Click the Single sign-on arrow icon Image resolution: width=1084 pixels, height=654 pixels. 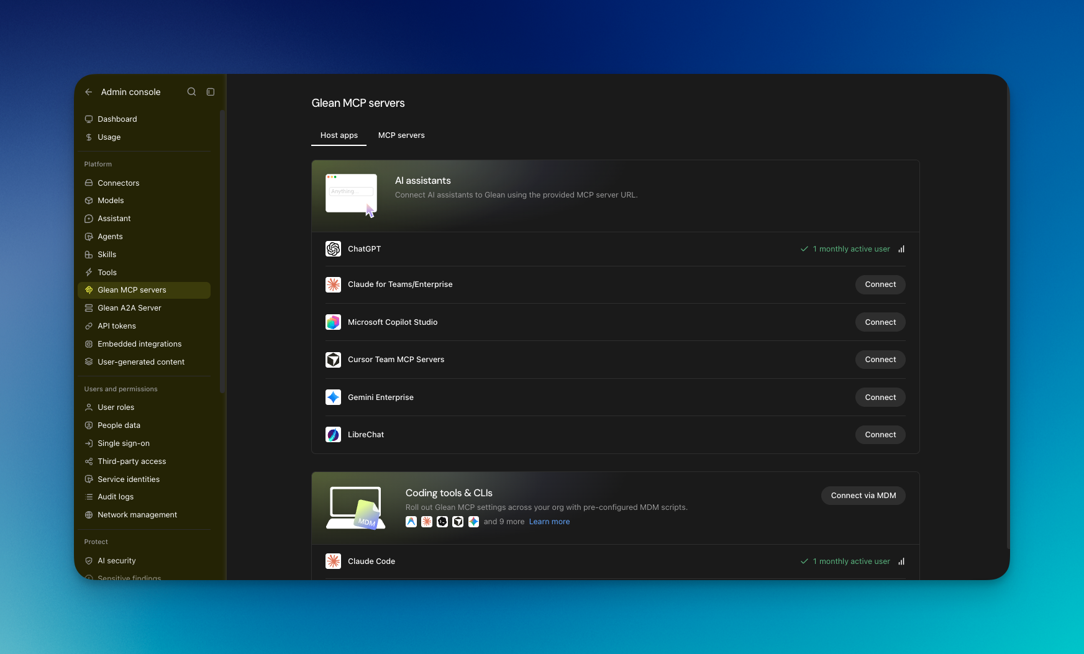pos(89,443)
